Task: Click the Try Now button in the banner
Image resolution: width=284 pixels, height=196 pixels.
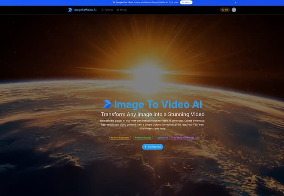Action: tap(186, 2)
